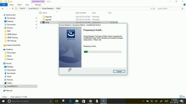This screenshot has height=104, width=186.
Task: Open Task View on taskbar
Action: [x=57, y=101]
